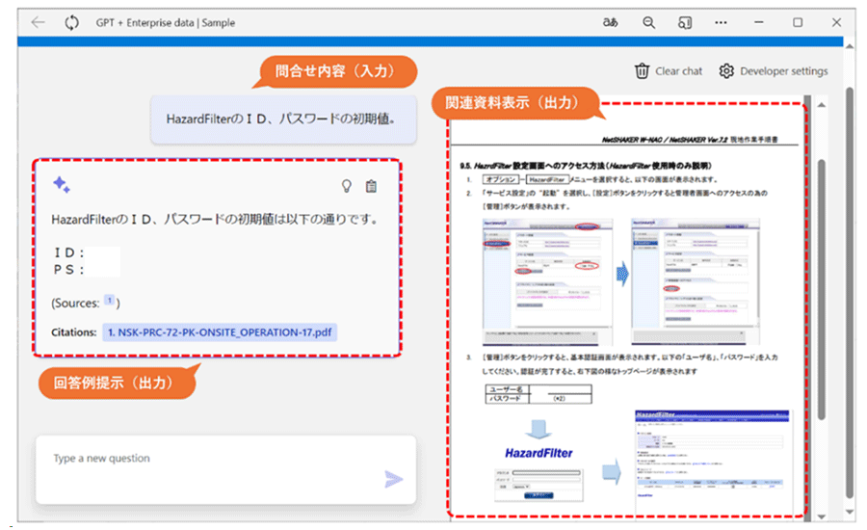Click the username/password table in document
This screenshot has width=867, height=530.
click(x=539, y=394)
